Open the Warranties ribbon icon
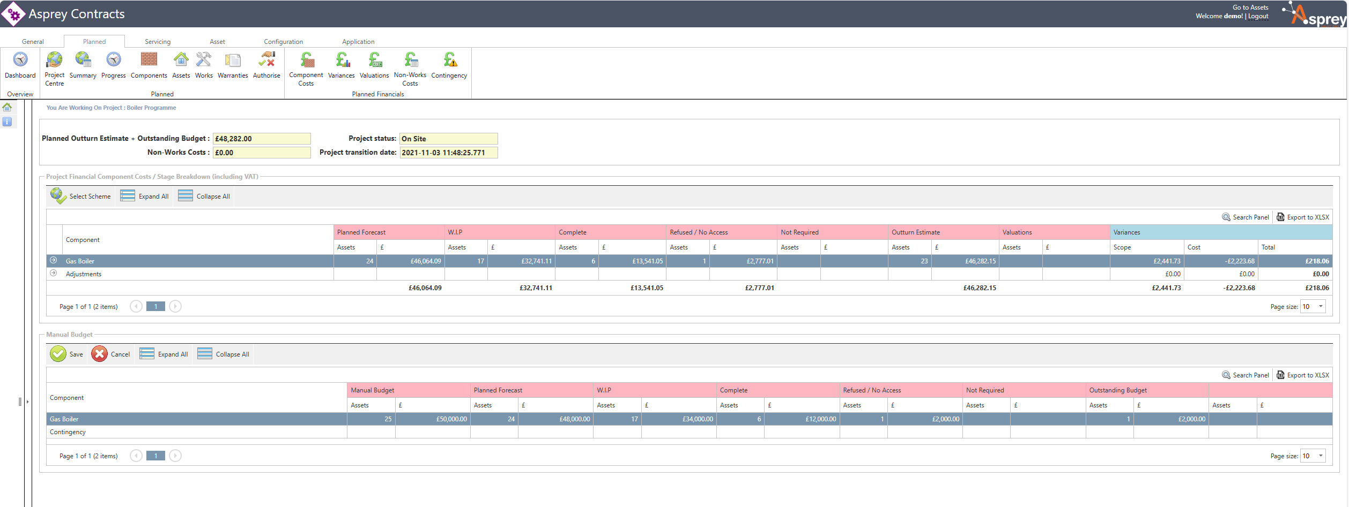The height and width of the screenshot is (507, 1349). [233, 60]
